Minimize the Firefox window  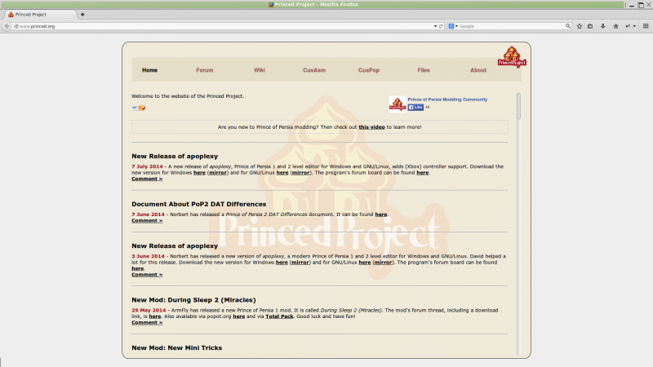[x=631, y=5]
